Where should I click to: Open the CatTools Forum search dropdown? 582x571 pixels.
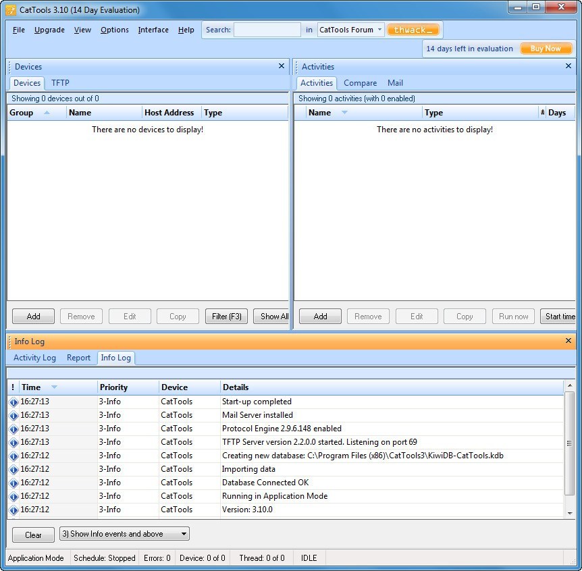click(379, 30)
